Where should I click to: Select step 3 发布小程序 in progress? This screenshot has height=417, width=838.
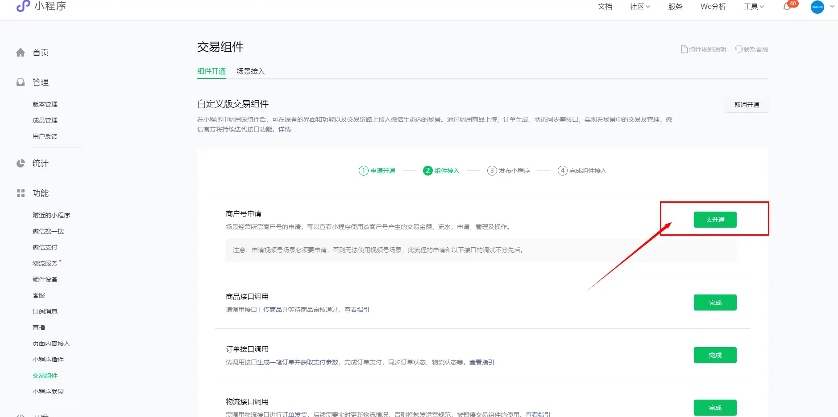[x=509, y=171]
